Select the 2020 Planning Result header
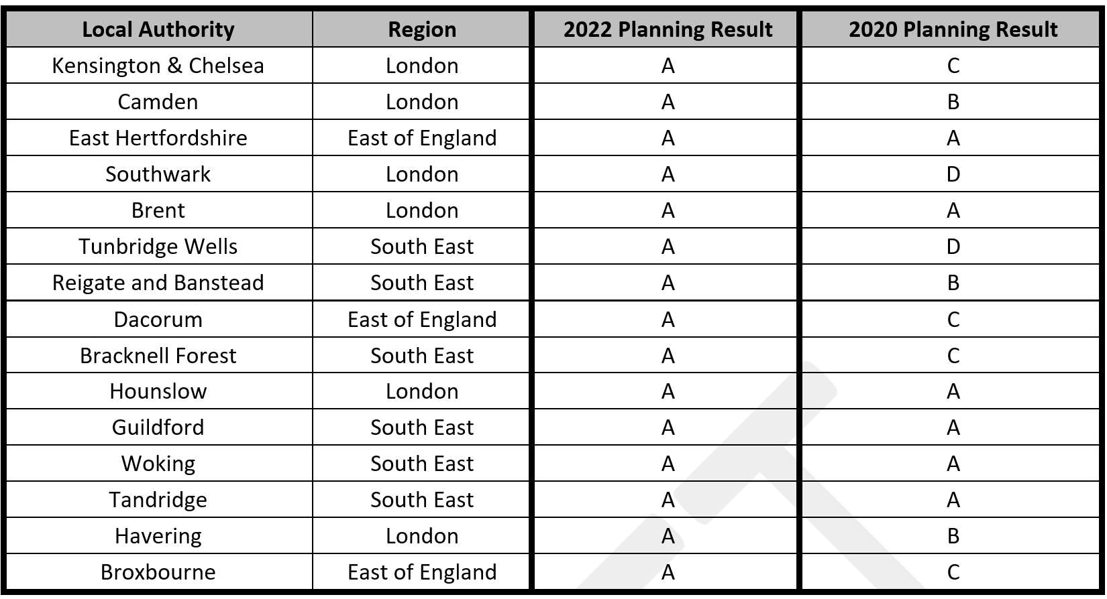 953,29
